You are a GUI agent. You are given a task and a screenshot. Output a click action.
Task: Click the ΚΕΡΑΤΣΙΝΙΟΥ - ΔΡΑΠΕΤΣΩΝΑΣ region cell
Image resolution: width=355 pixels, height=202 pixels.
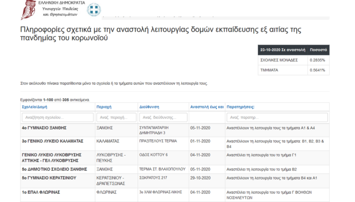point(111,181)
